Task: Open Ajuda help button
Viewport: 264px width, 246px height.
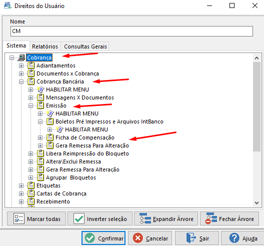Action: click(x=242, y=238)
